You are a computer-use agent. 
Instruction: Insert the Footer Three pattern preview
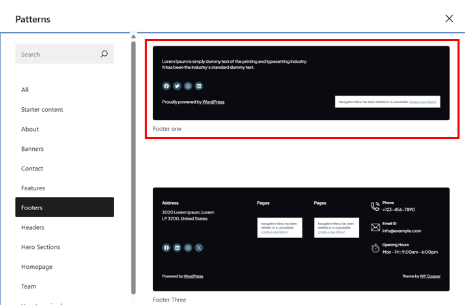pyautogui.click(x=301, y=239)
